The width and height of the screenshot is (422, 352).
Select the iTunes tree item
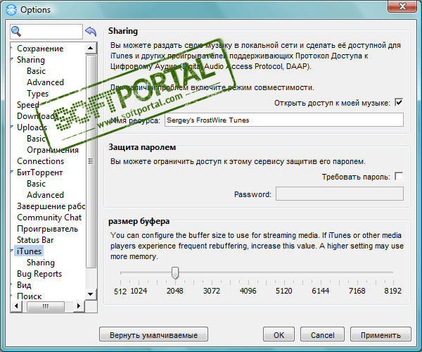(29, 251)
